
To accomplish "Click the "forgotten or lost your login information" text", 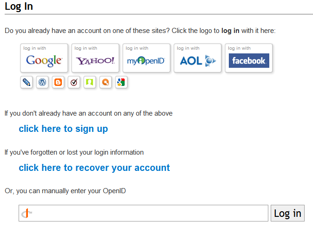I will coord(74,152).
